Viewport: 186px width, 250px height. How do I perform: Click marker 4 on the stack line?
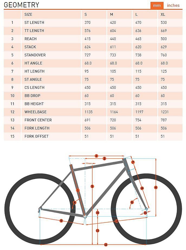pyautogui.click(x=156, y=187)
